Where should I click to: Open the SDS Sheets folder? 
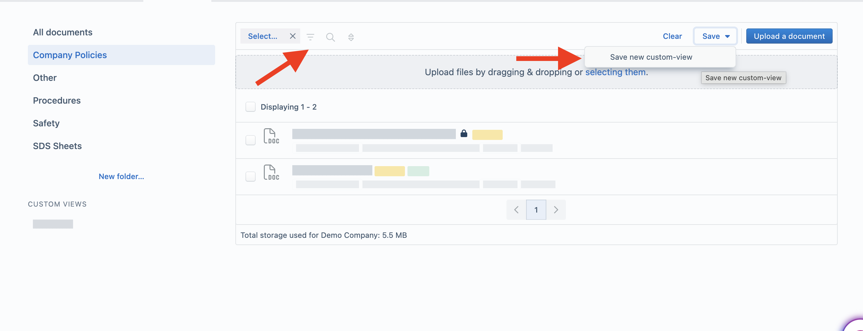point(57,146)
